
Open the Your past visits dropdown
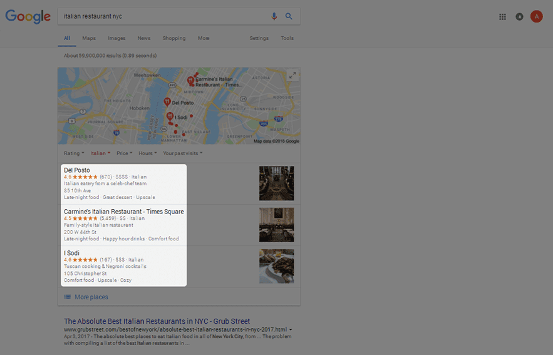coord(182,153)
